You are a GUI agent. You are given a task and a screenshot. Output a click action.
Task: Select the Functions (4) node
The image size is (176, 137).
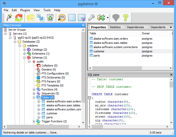tap(49, 89)
